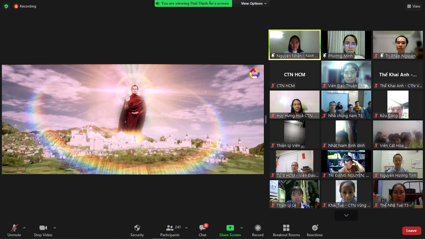
Task: Select Tổ 6 HCM - Viên Đạo video tile
Action: pos(295,164)
